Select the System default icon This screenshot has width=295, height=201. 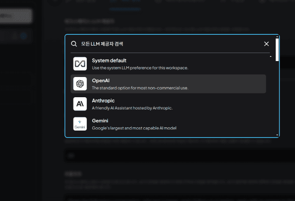coord(80,64)
